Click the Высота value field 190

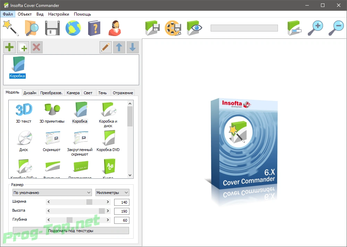click(122, 211)
